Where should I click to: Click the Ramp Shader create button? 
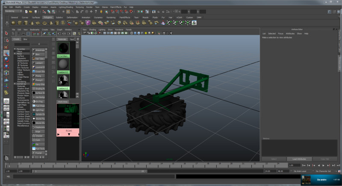(x=38, y=84)
